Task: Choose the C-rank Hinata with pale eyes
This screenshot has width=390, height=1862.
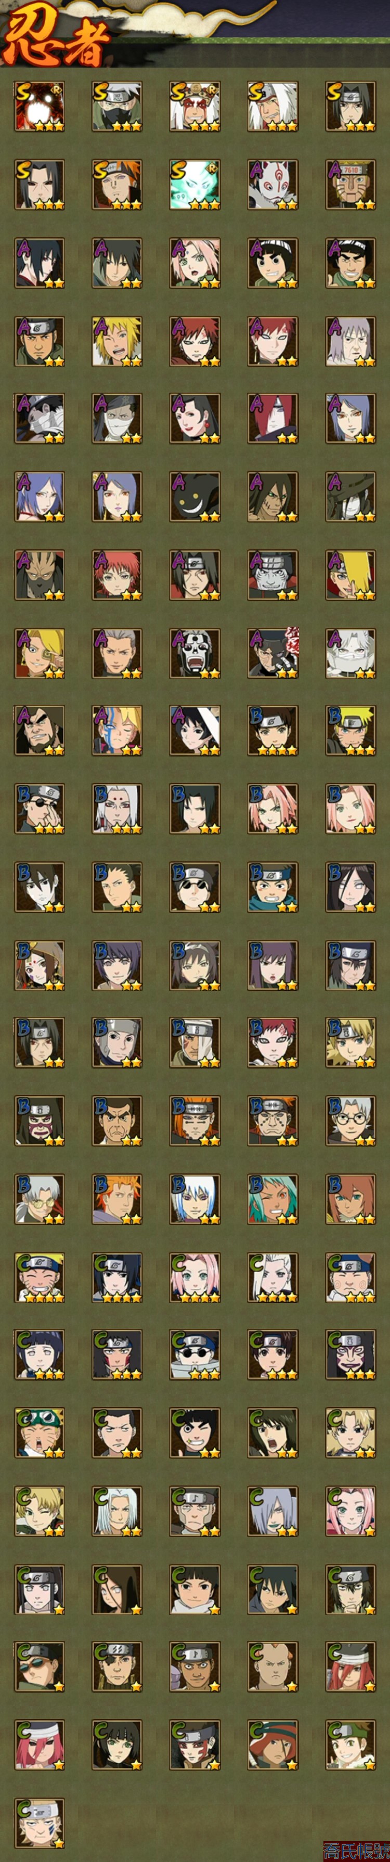Action: click(40, 1354)
